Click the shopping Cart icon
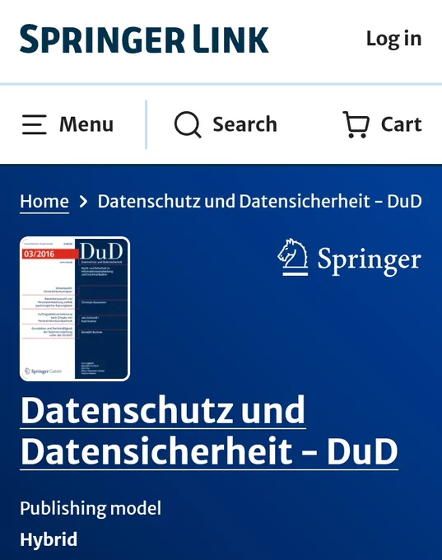The image size is (442, 560). click(x=356, y=124)
